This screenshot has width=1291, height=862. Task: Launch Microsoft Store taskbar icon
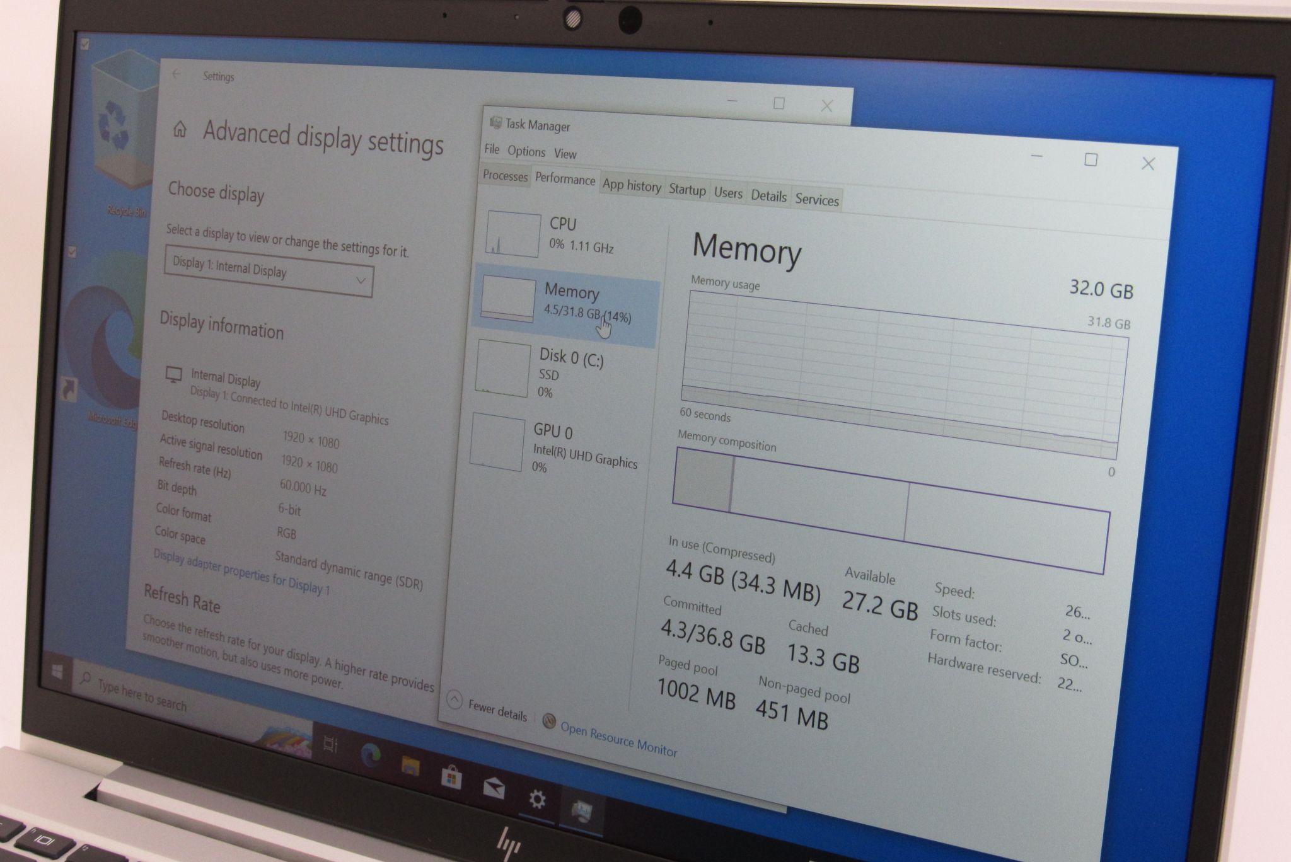click(x=451, y=778)
